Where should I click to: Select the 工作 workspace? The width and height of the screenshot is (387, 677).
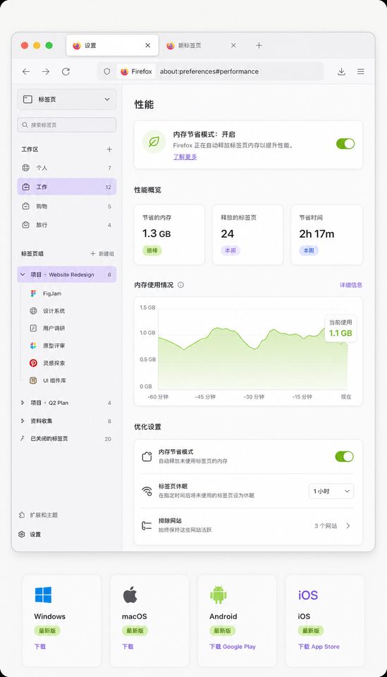67,187
